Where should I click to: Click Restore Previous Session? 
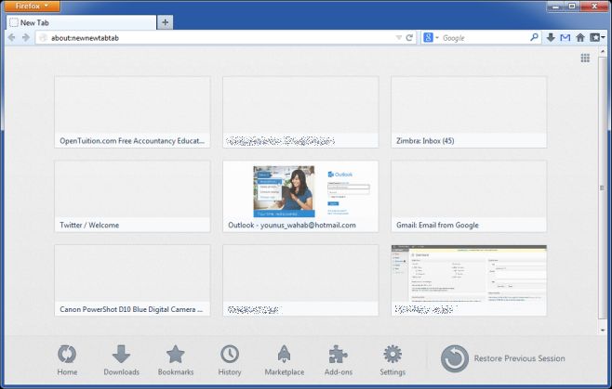[503, 358]
